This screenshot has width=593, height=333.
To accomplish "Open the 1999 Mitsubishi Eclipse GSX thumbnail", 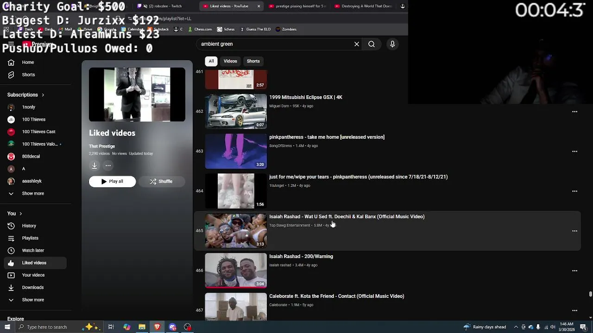I will 236,111.
